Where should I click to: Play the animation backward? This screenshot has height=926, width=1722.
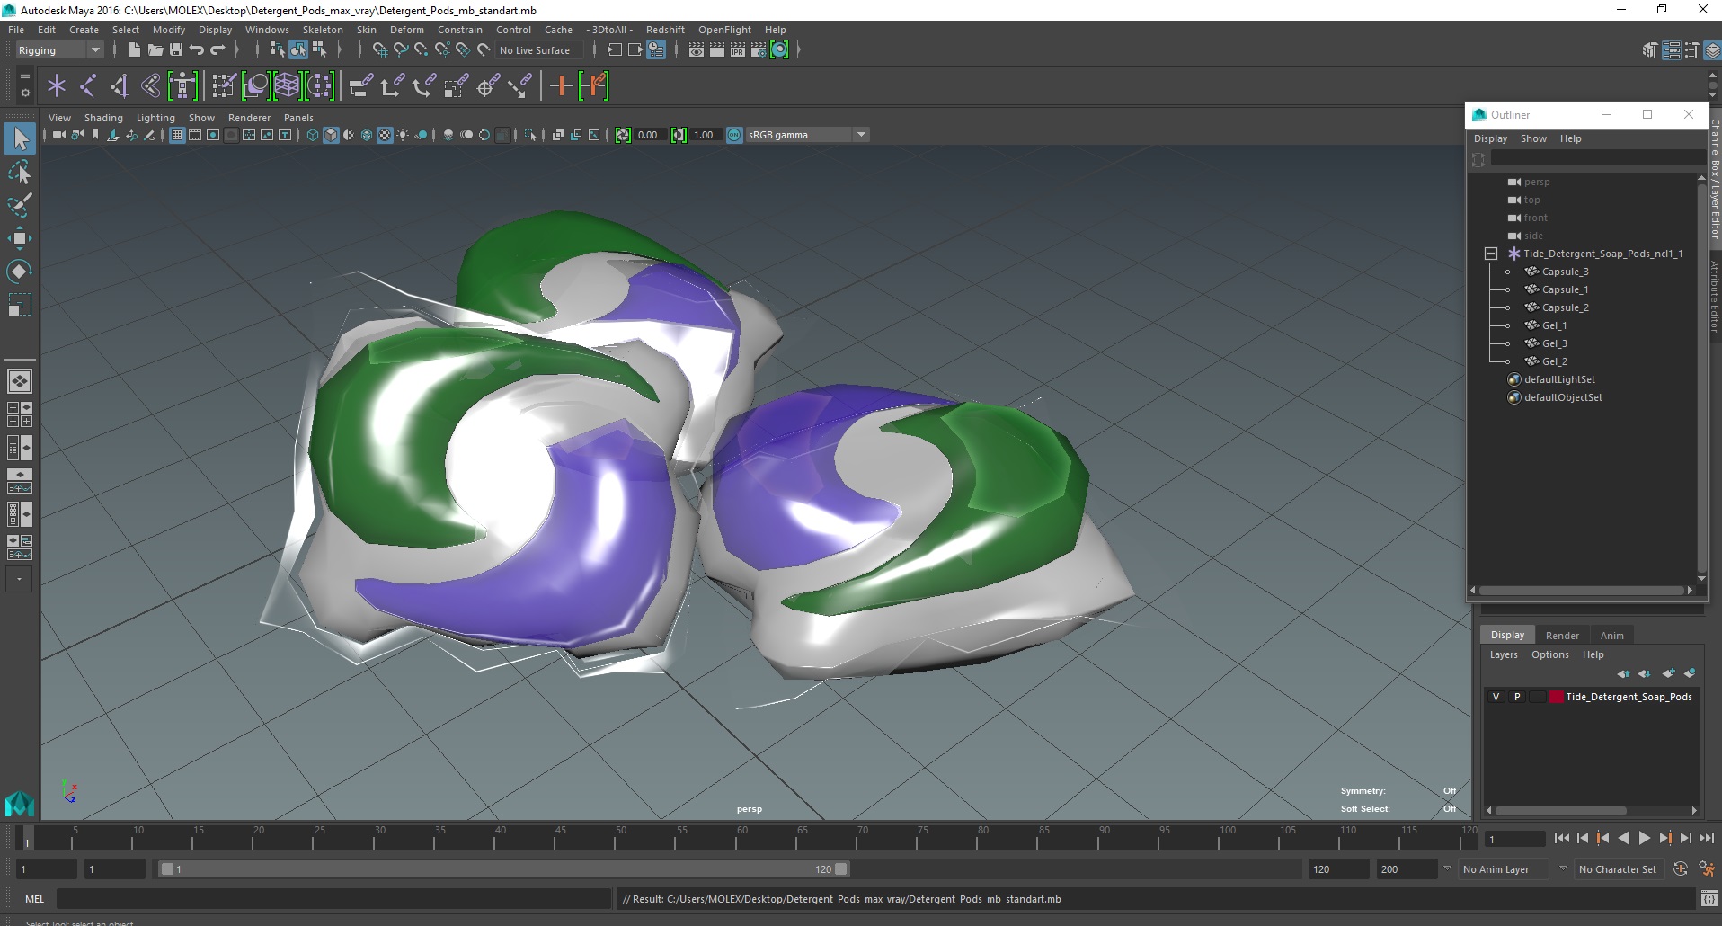(x=1623, y=838)
